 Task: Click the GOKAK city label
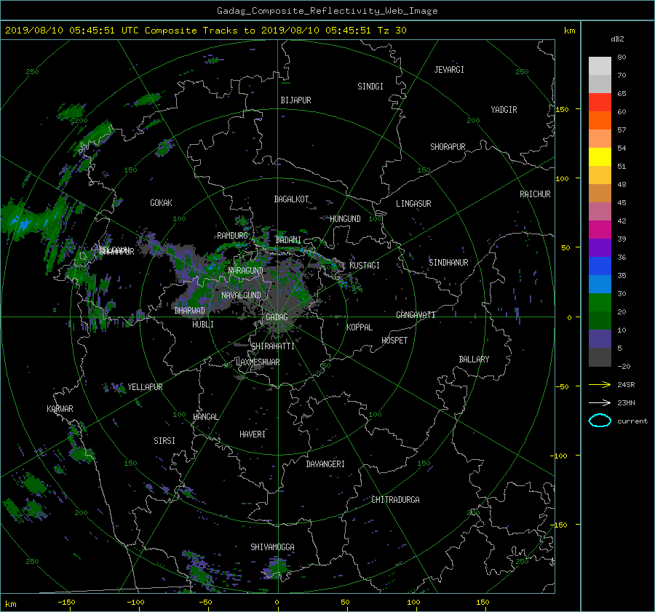point(162,203)
